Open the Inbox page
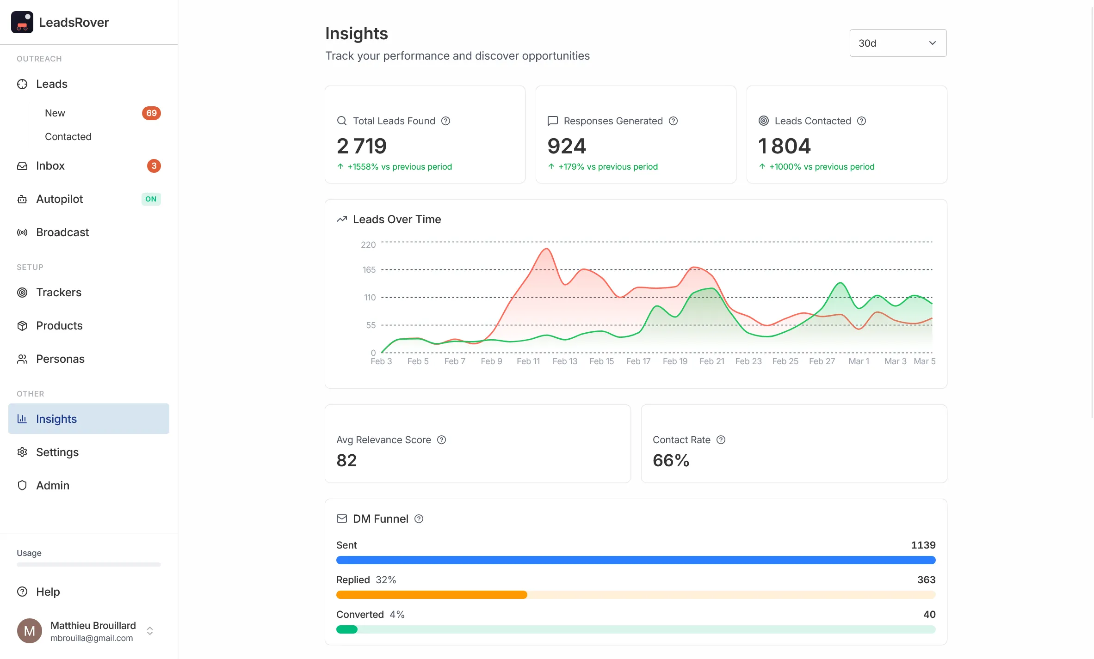Viewport: 1094px width, 659px height. 50,166
